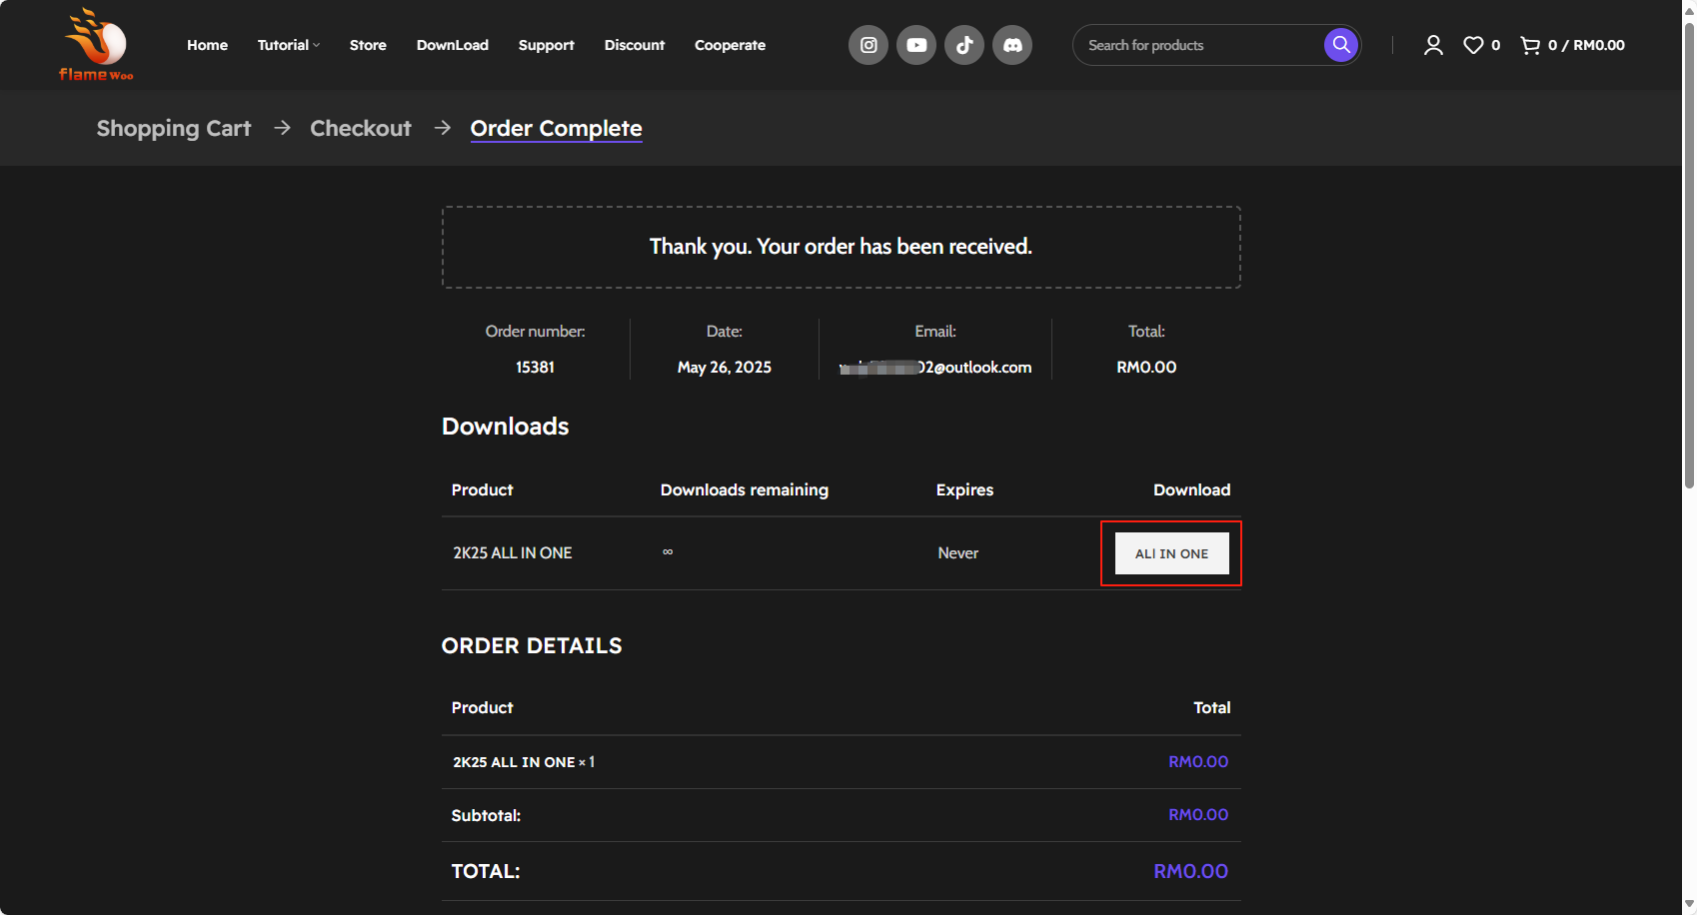The width and height of the screenshot is (1697, 915).
Task: Open the user account icon
Action: pos(1433,45)
